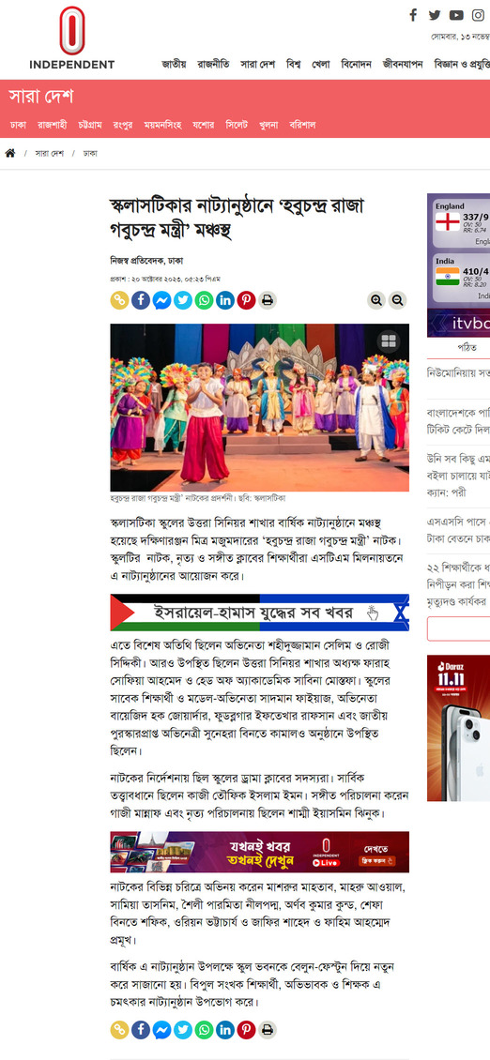The width and height of the screenshot is (490, 1060).
Task: Increase text size with zoom-in magnifier
Action: pos(377,300)
